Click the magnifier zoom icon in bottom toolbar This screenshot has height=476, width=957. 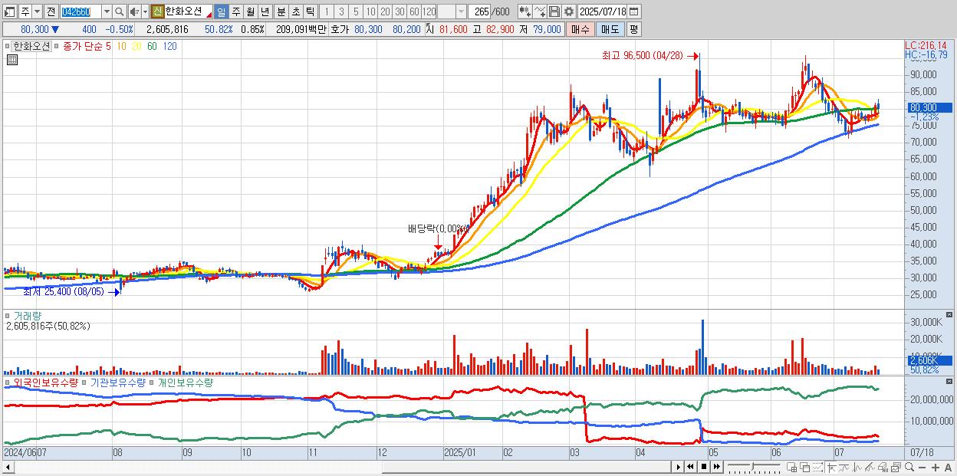[x=909, y=468]
